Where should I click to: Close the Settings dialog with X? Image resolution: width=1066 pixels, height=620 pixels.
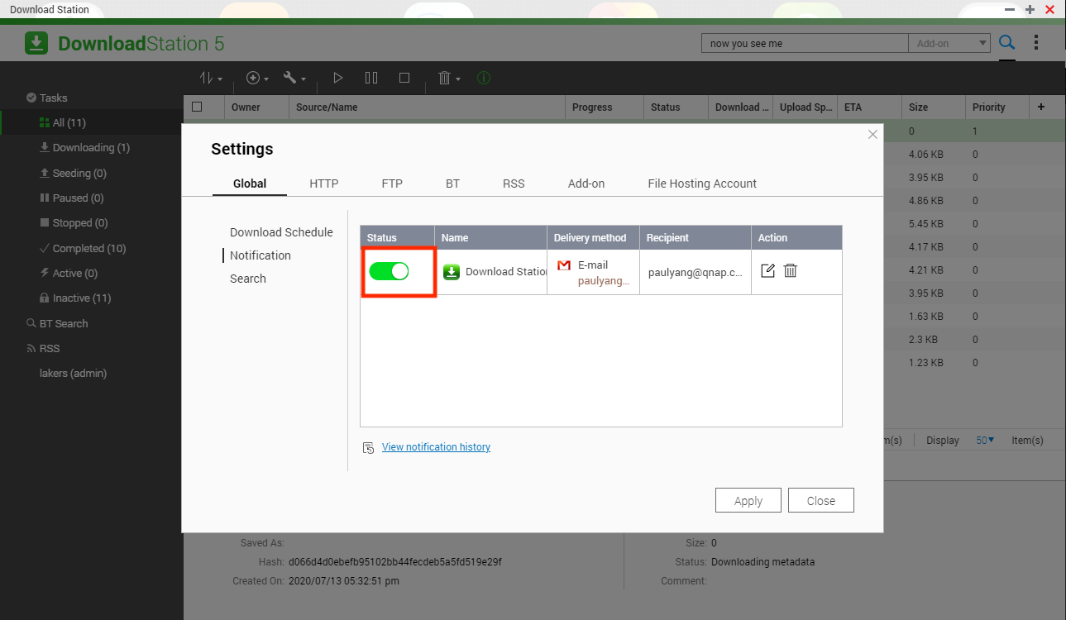pyautogui.click(x=872, y=134)
